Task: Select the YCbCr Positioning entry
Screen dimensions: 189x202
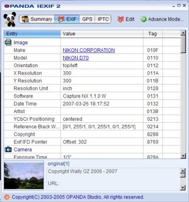Action: (x=92, y=119)
